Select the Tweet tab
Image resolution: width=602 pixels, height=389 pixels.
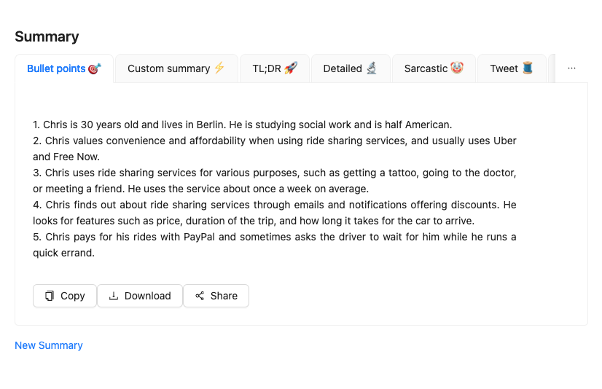[504, 68]
